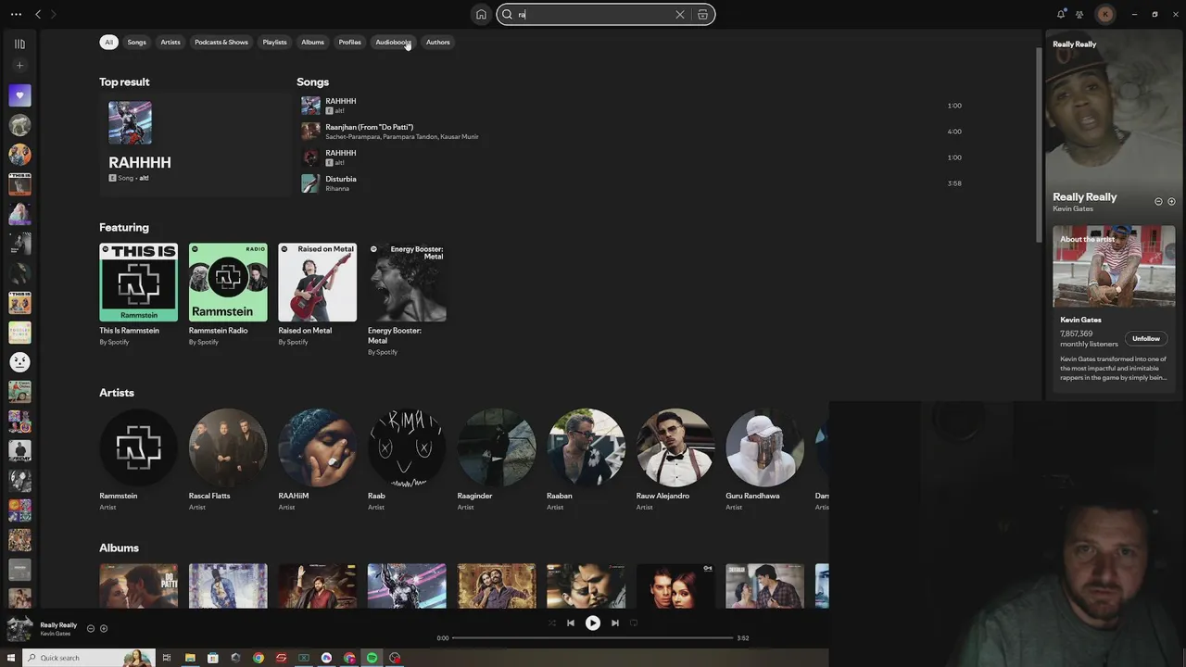Open Liked Songs heart in sidebar
Image resolution: width=1186 pixels, height=667 pixels.
(x=19, y=95)
